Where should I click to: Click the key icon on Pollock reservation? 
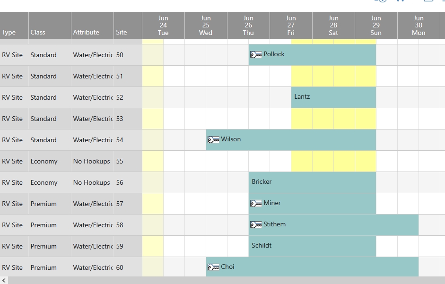[256, 54]
